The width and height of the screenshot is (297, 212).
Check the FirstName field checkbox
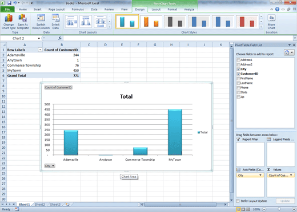pos(238,79)
